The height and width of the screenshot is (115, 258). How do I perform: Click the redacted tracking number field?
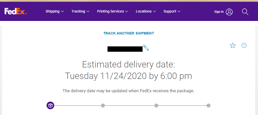[x=125, y=49]
